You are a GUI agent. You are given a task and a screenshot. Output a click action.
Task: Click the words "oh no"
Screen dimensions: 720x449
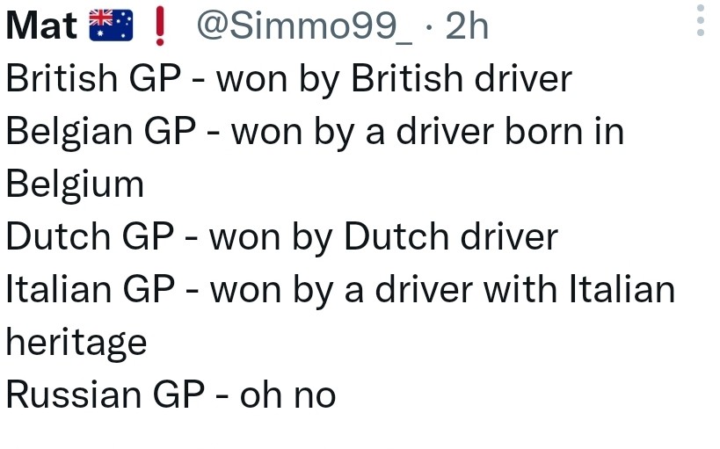click(287, 395)
